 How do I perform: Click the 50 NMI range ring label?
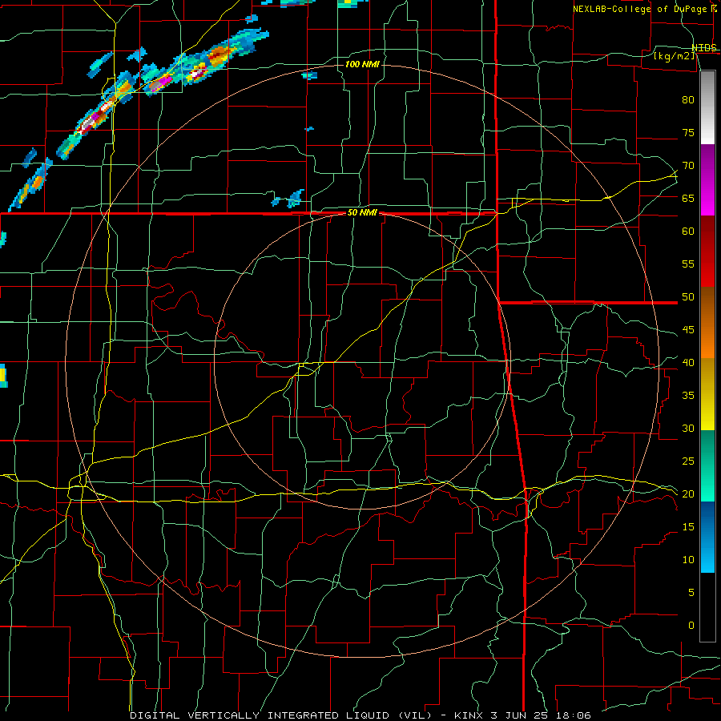tap(362, 212)
